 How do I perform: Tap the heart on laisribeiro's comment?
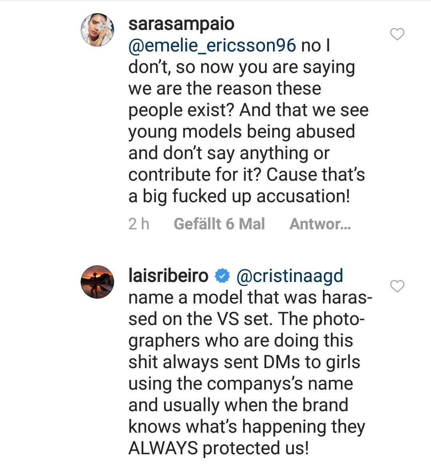click(x=397, y=286)
